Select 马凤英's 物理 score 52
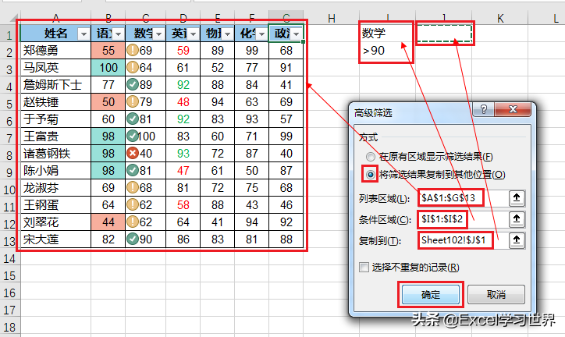 pyautogui.click(x=217, y=68)
